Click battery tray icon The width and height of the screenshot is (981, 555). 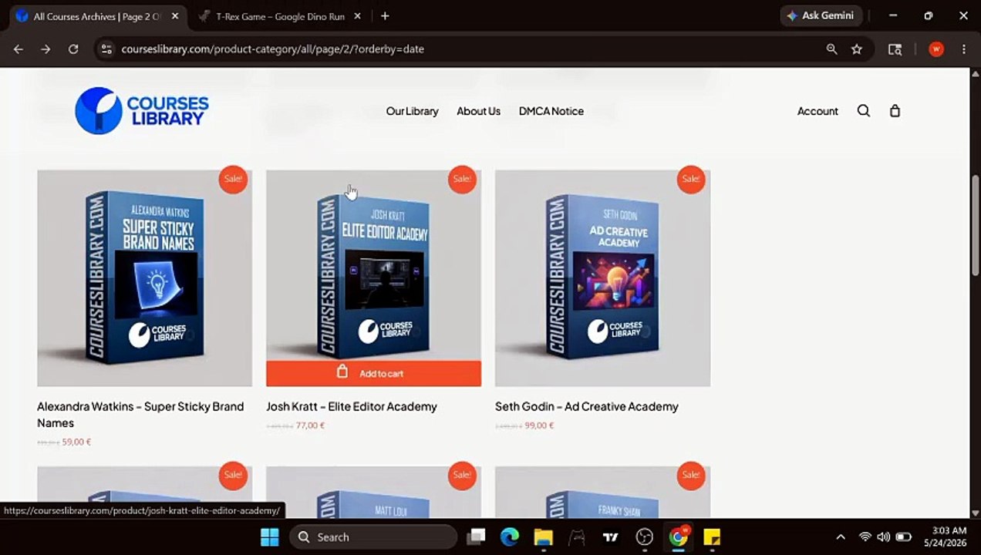pyautogui.click(x=903, y=537)
